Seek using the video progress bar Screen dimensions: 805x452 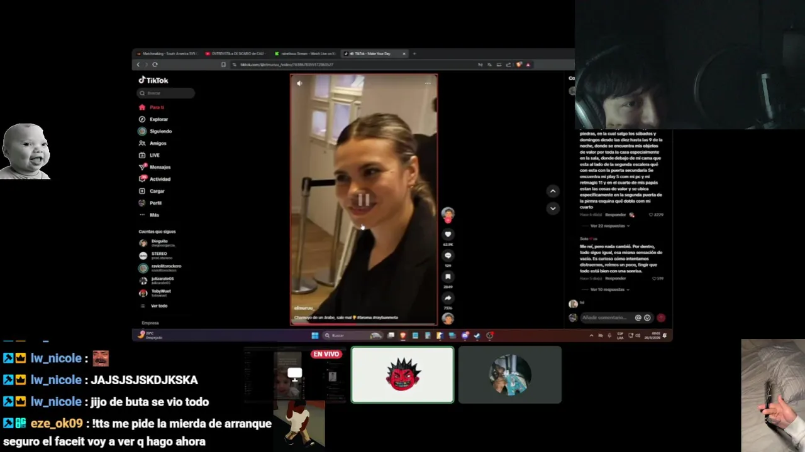point(364,325)
